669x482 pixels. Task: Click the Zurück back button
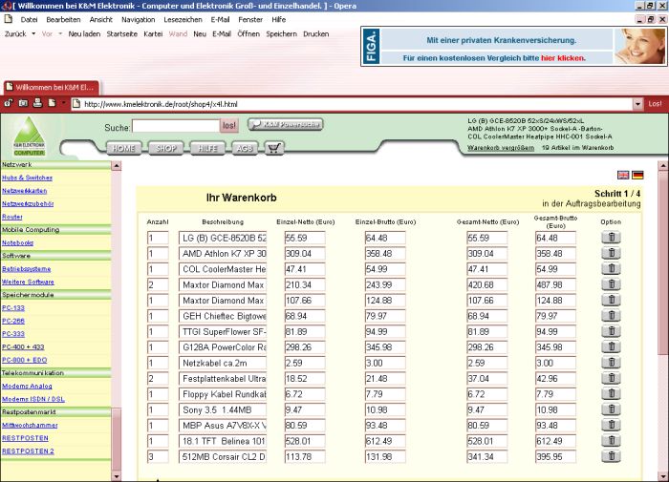(15, 33)
